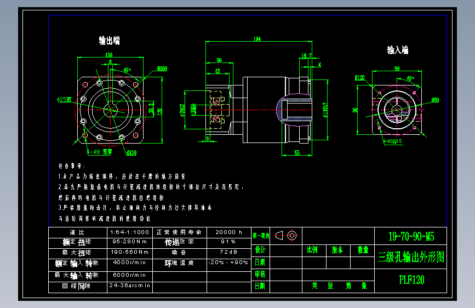Click the 噪音 table cell

point(179,253)
